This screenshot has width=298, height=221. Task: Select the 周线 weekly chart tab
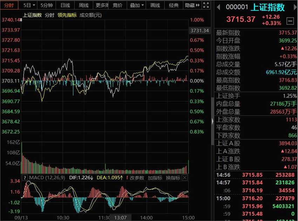click(83, 5)
